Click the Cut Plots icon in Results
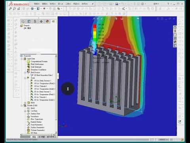The width and height of the screenshot is (190, 143). coord(28,111)
